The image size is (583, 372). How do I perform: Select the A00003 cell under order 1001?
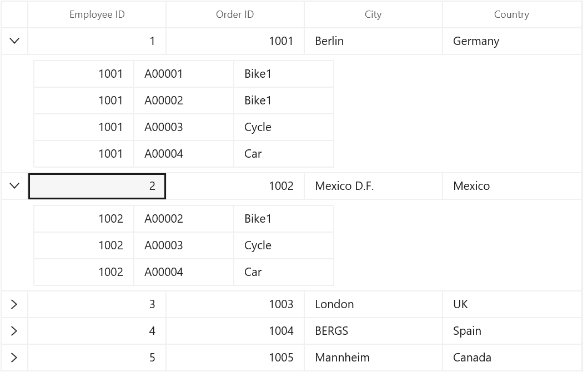point(184,127)
